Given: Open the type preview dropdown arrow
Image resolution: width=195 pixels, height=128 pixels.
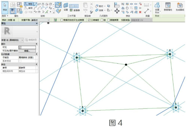Looking at the screenshot, I should click(37, 32).
